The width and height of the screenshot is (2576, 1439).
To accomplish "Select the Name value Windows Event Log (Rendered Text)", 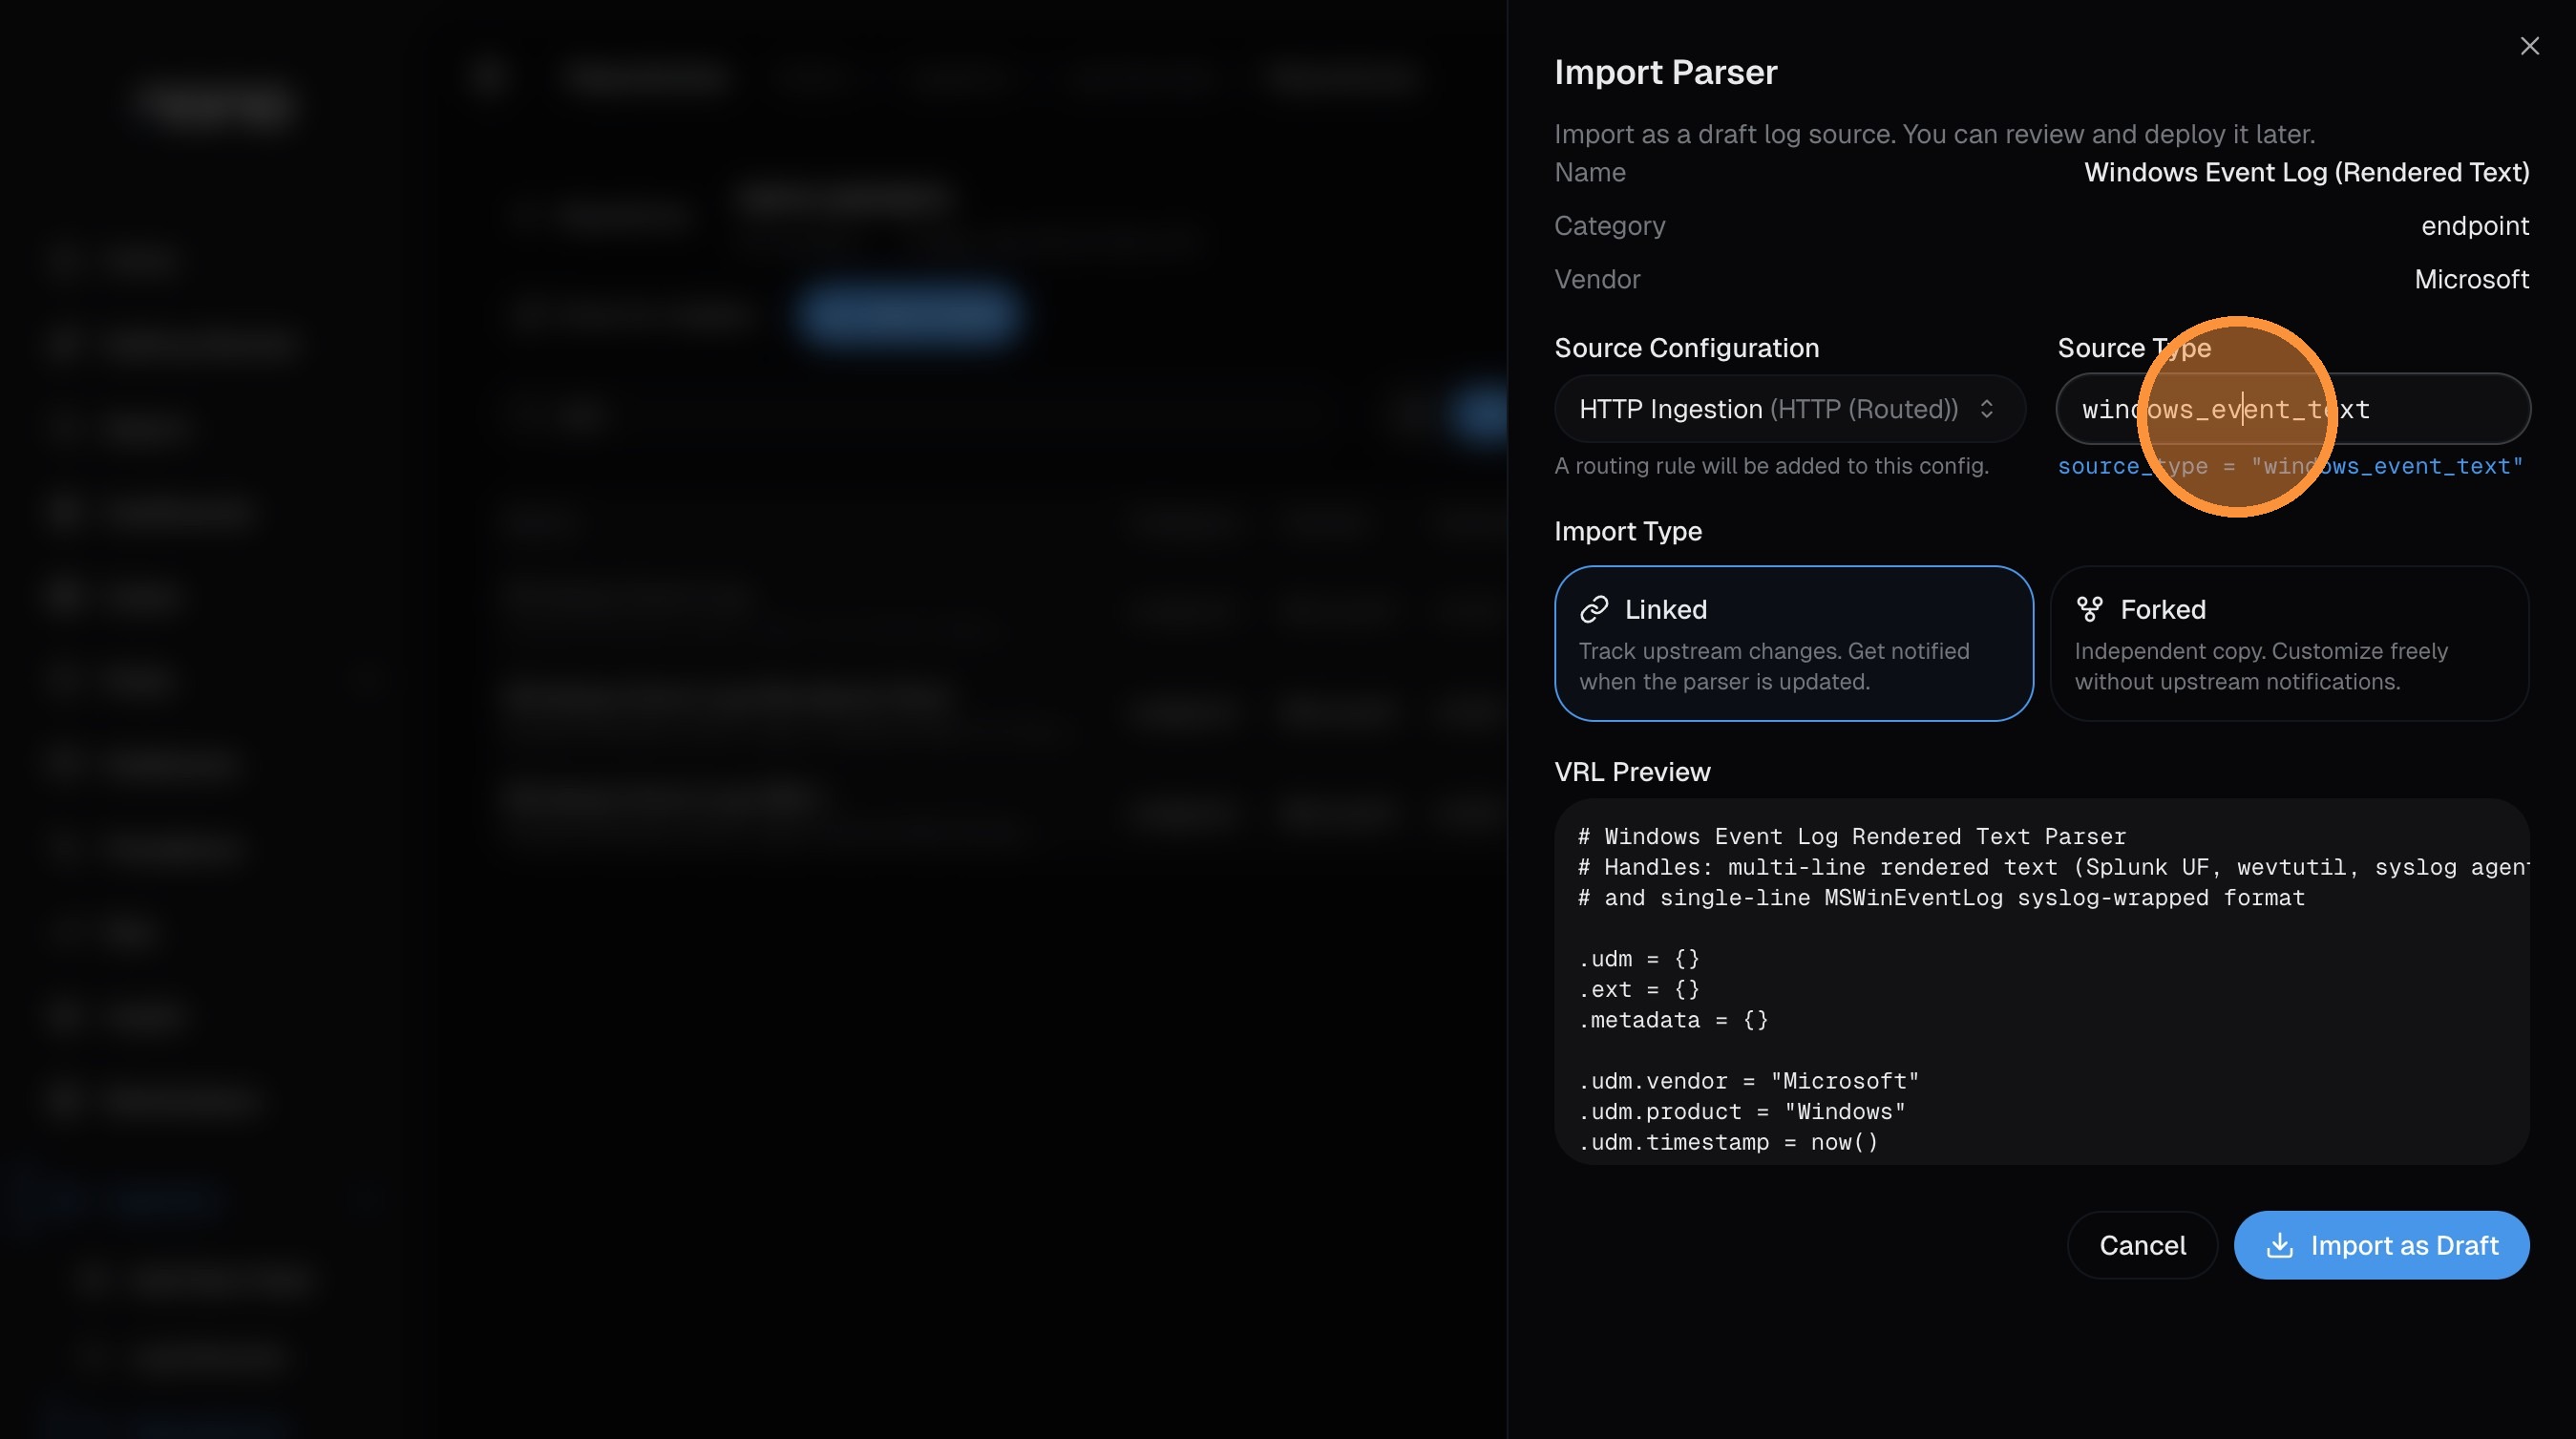I will [x=2306, y=172].
